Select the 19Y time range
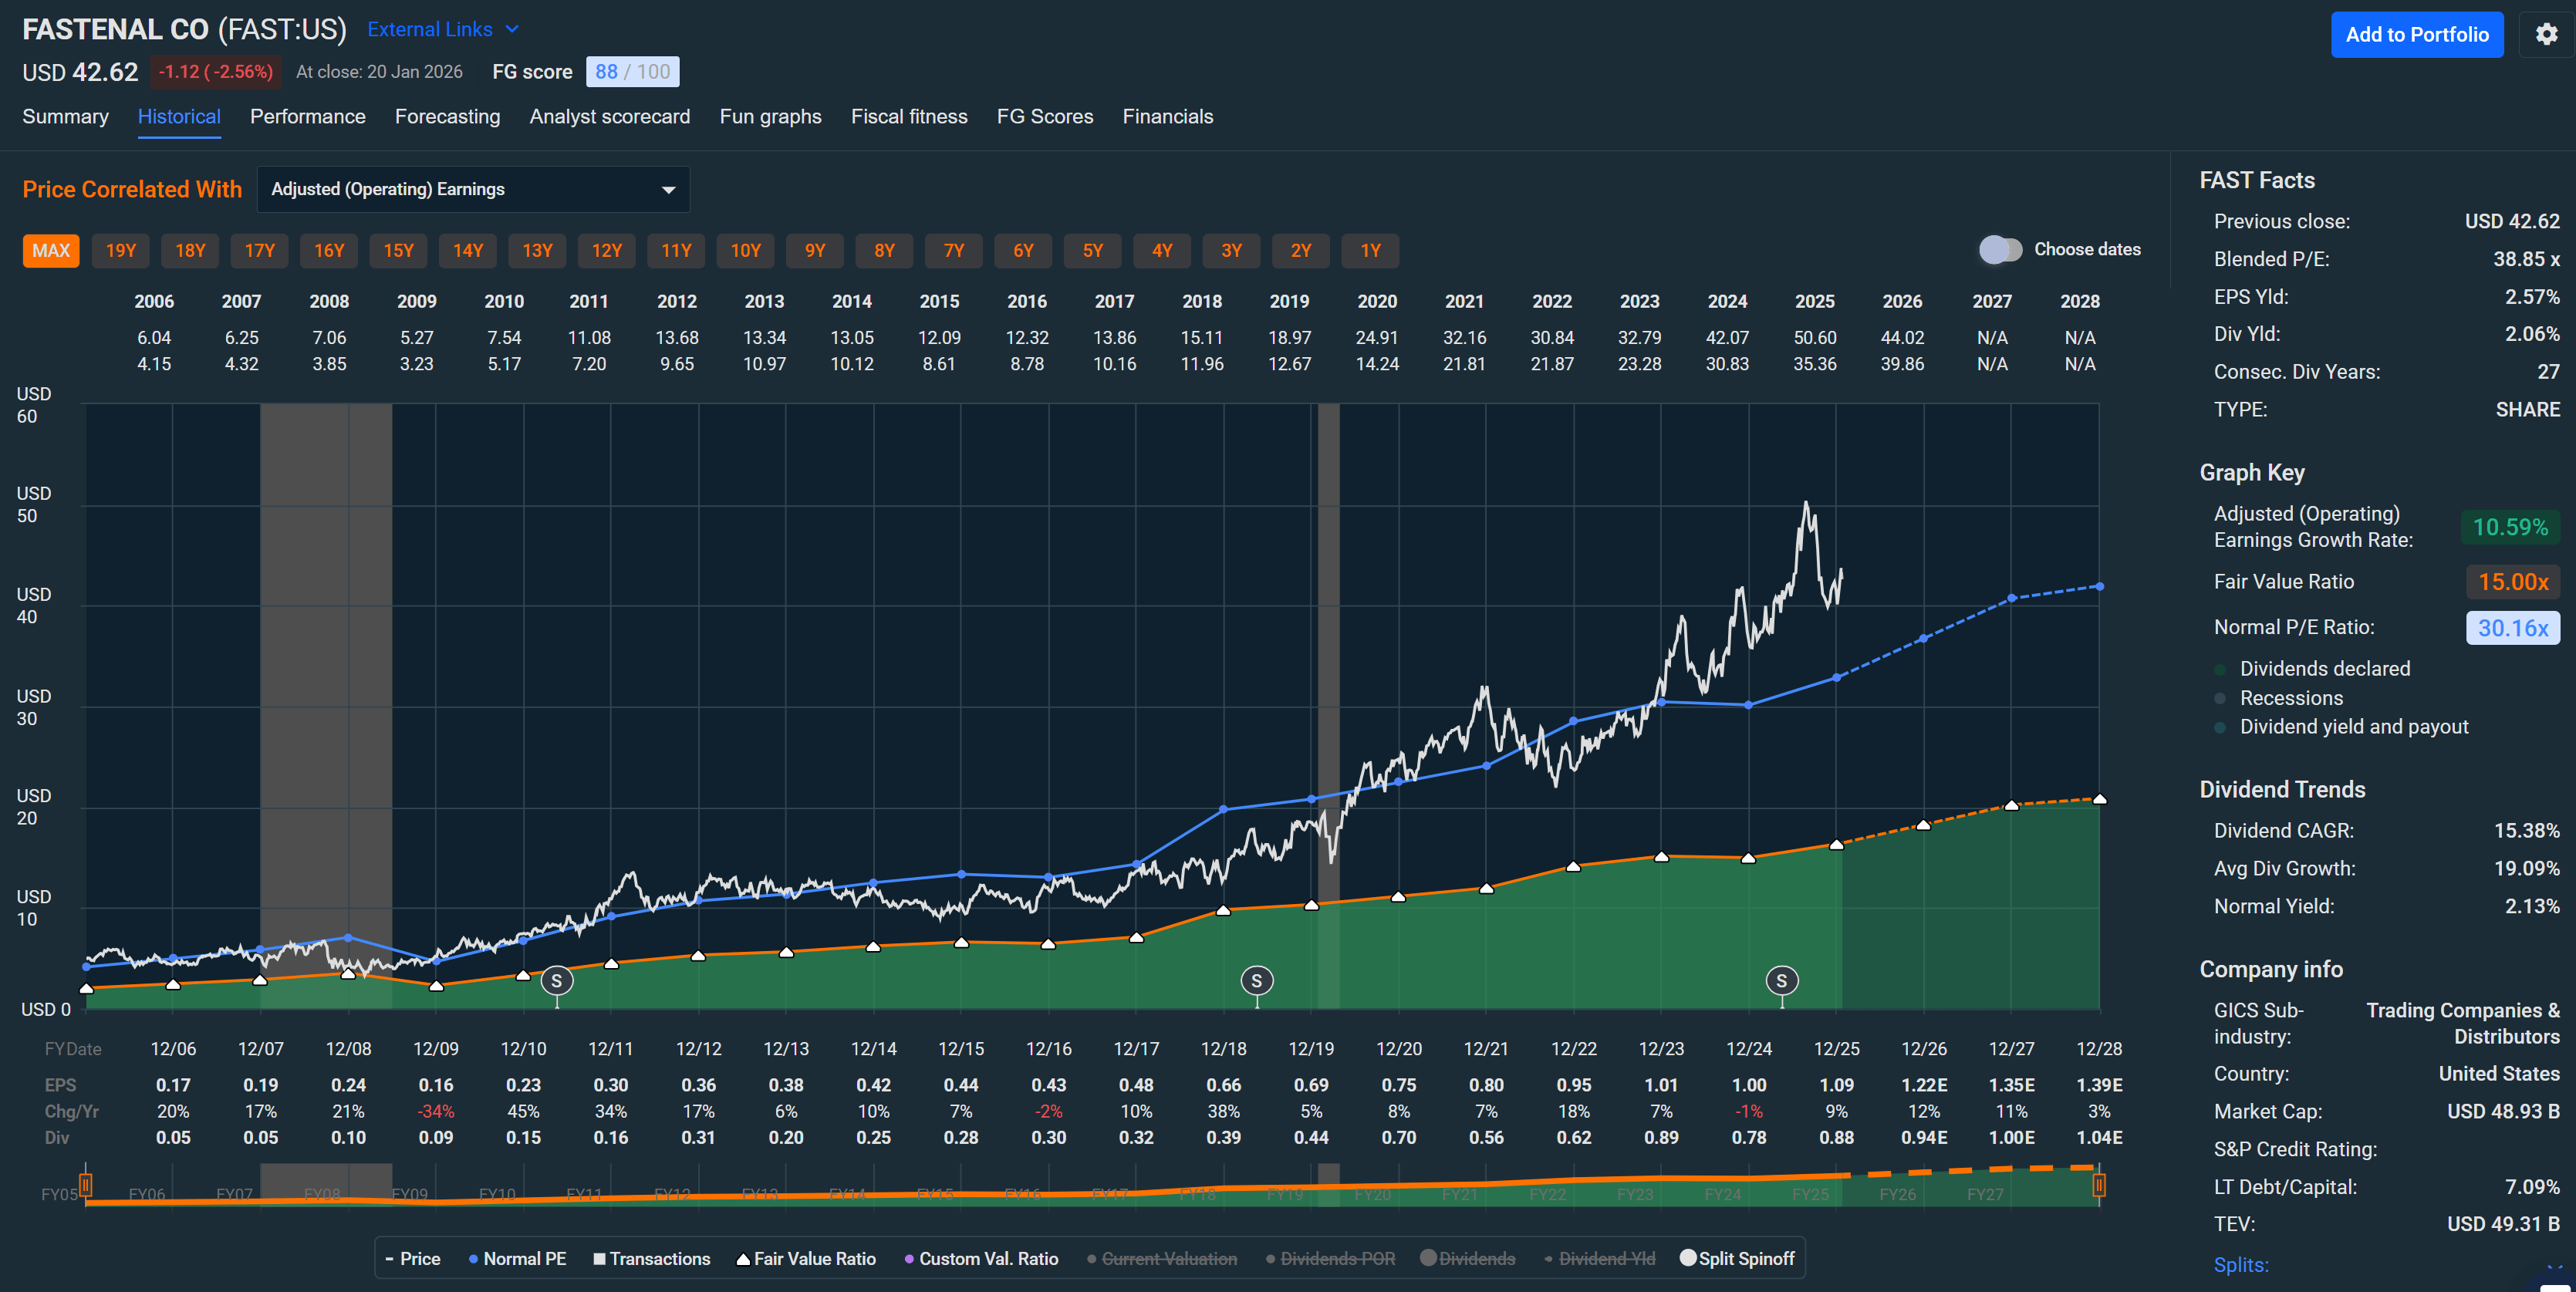This screenshot has width=2576, height=1292. click(120, 251)
